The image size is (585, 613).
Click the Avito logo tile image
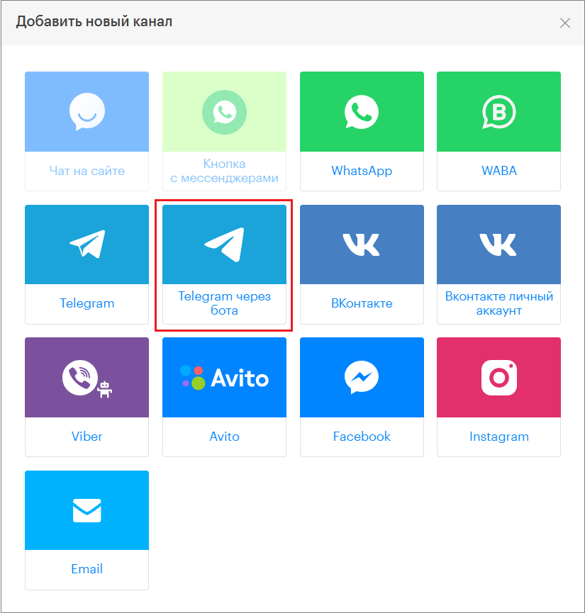(224, 378)
